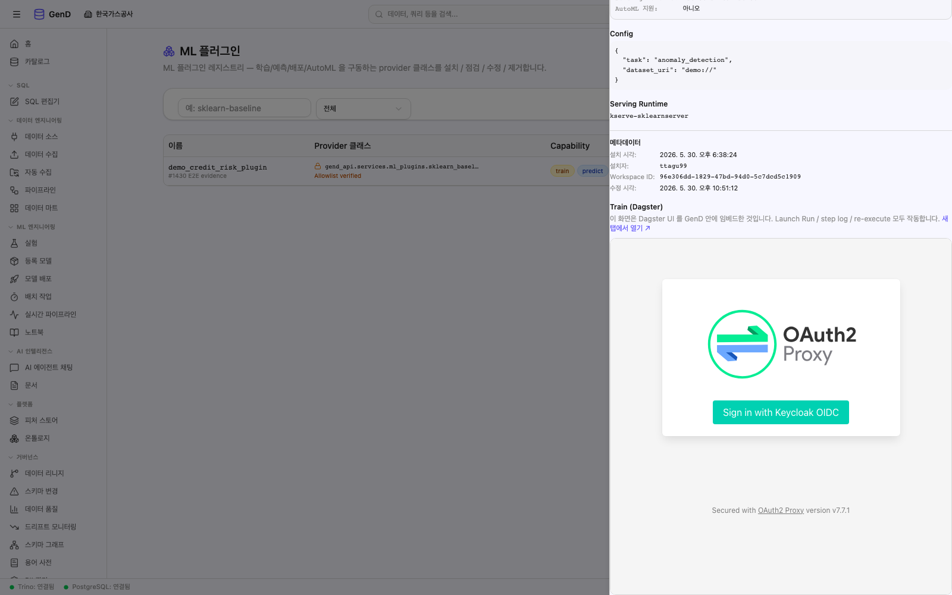Image resolution: width=952 pixels, height=595 pixels.
Task: Click the Trino: 연결됨 status indicator
Action: pos(32,587)
